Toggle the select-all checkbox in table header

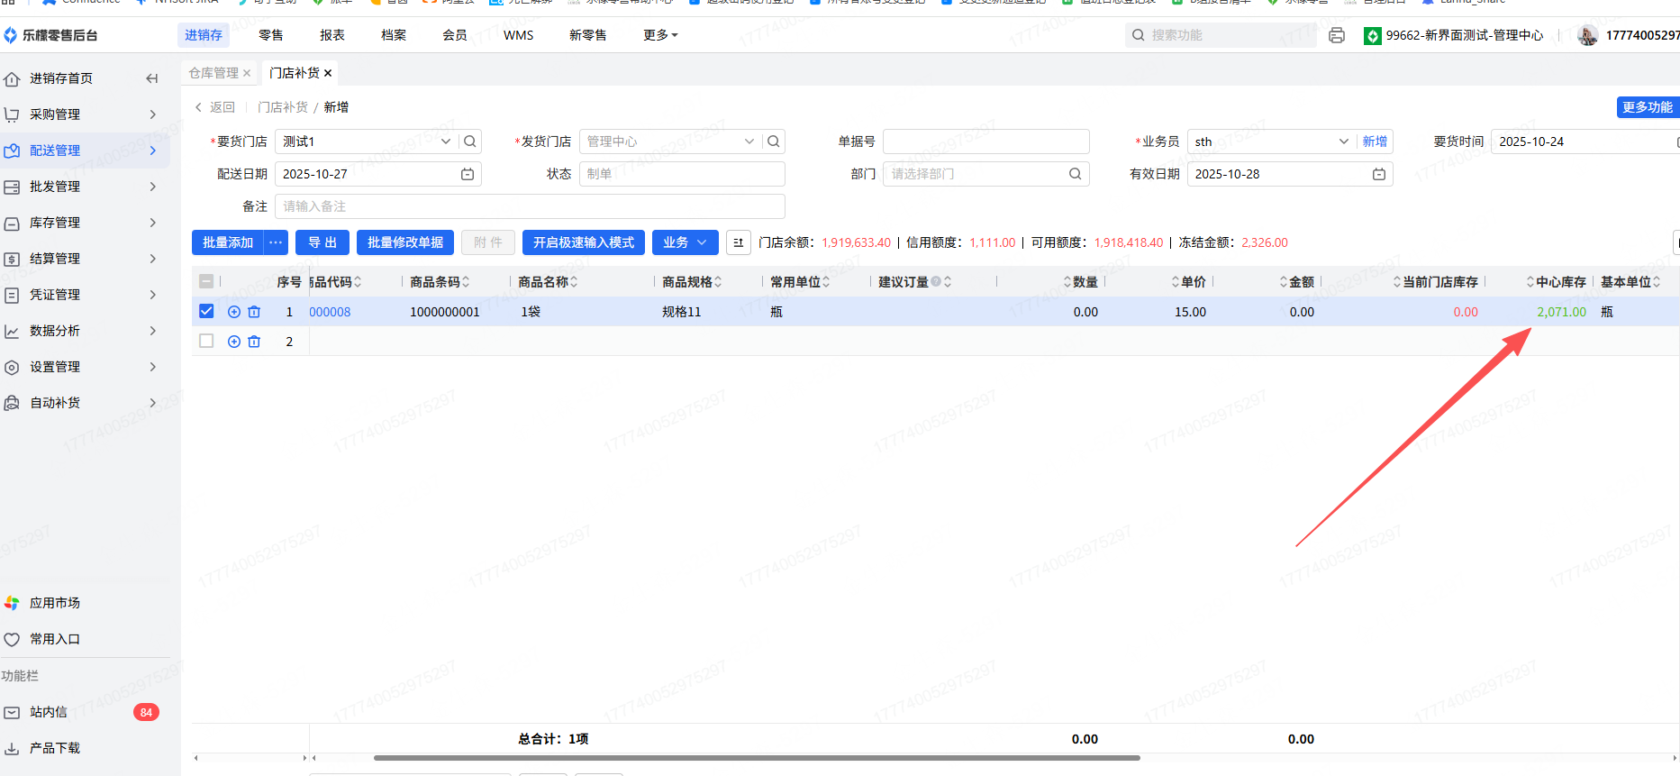point(206,281)
